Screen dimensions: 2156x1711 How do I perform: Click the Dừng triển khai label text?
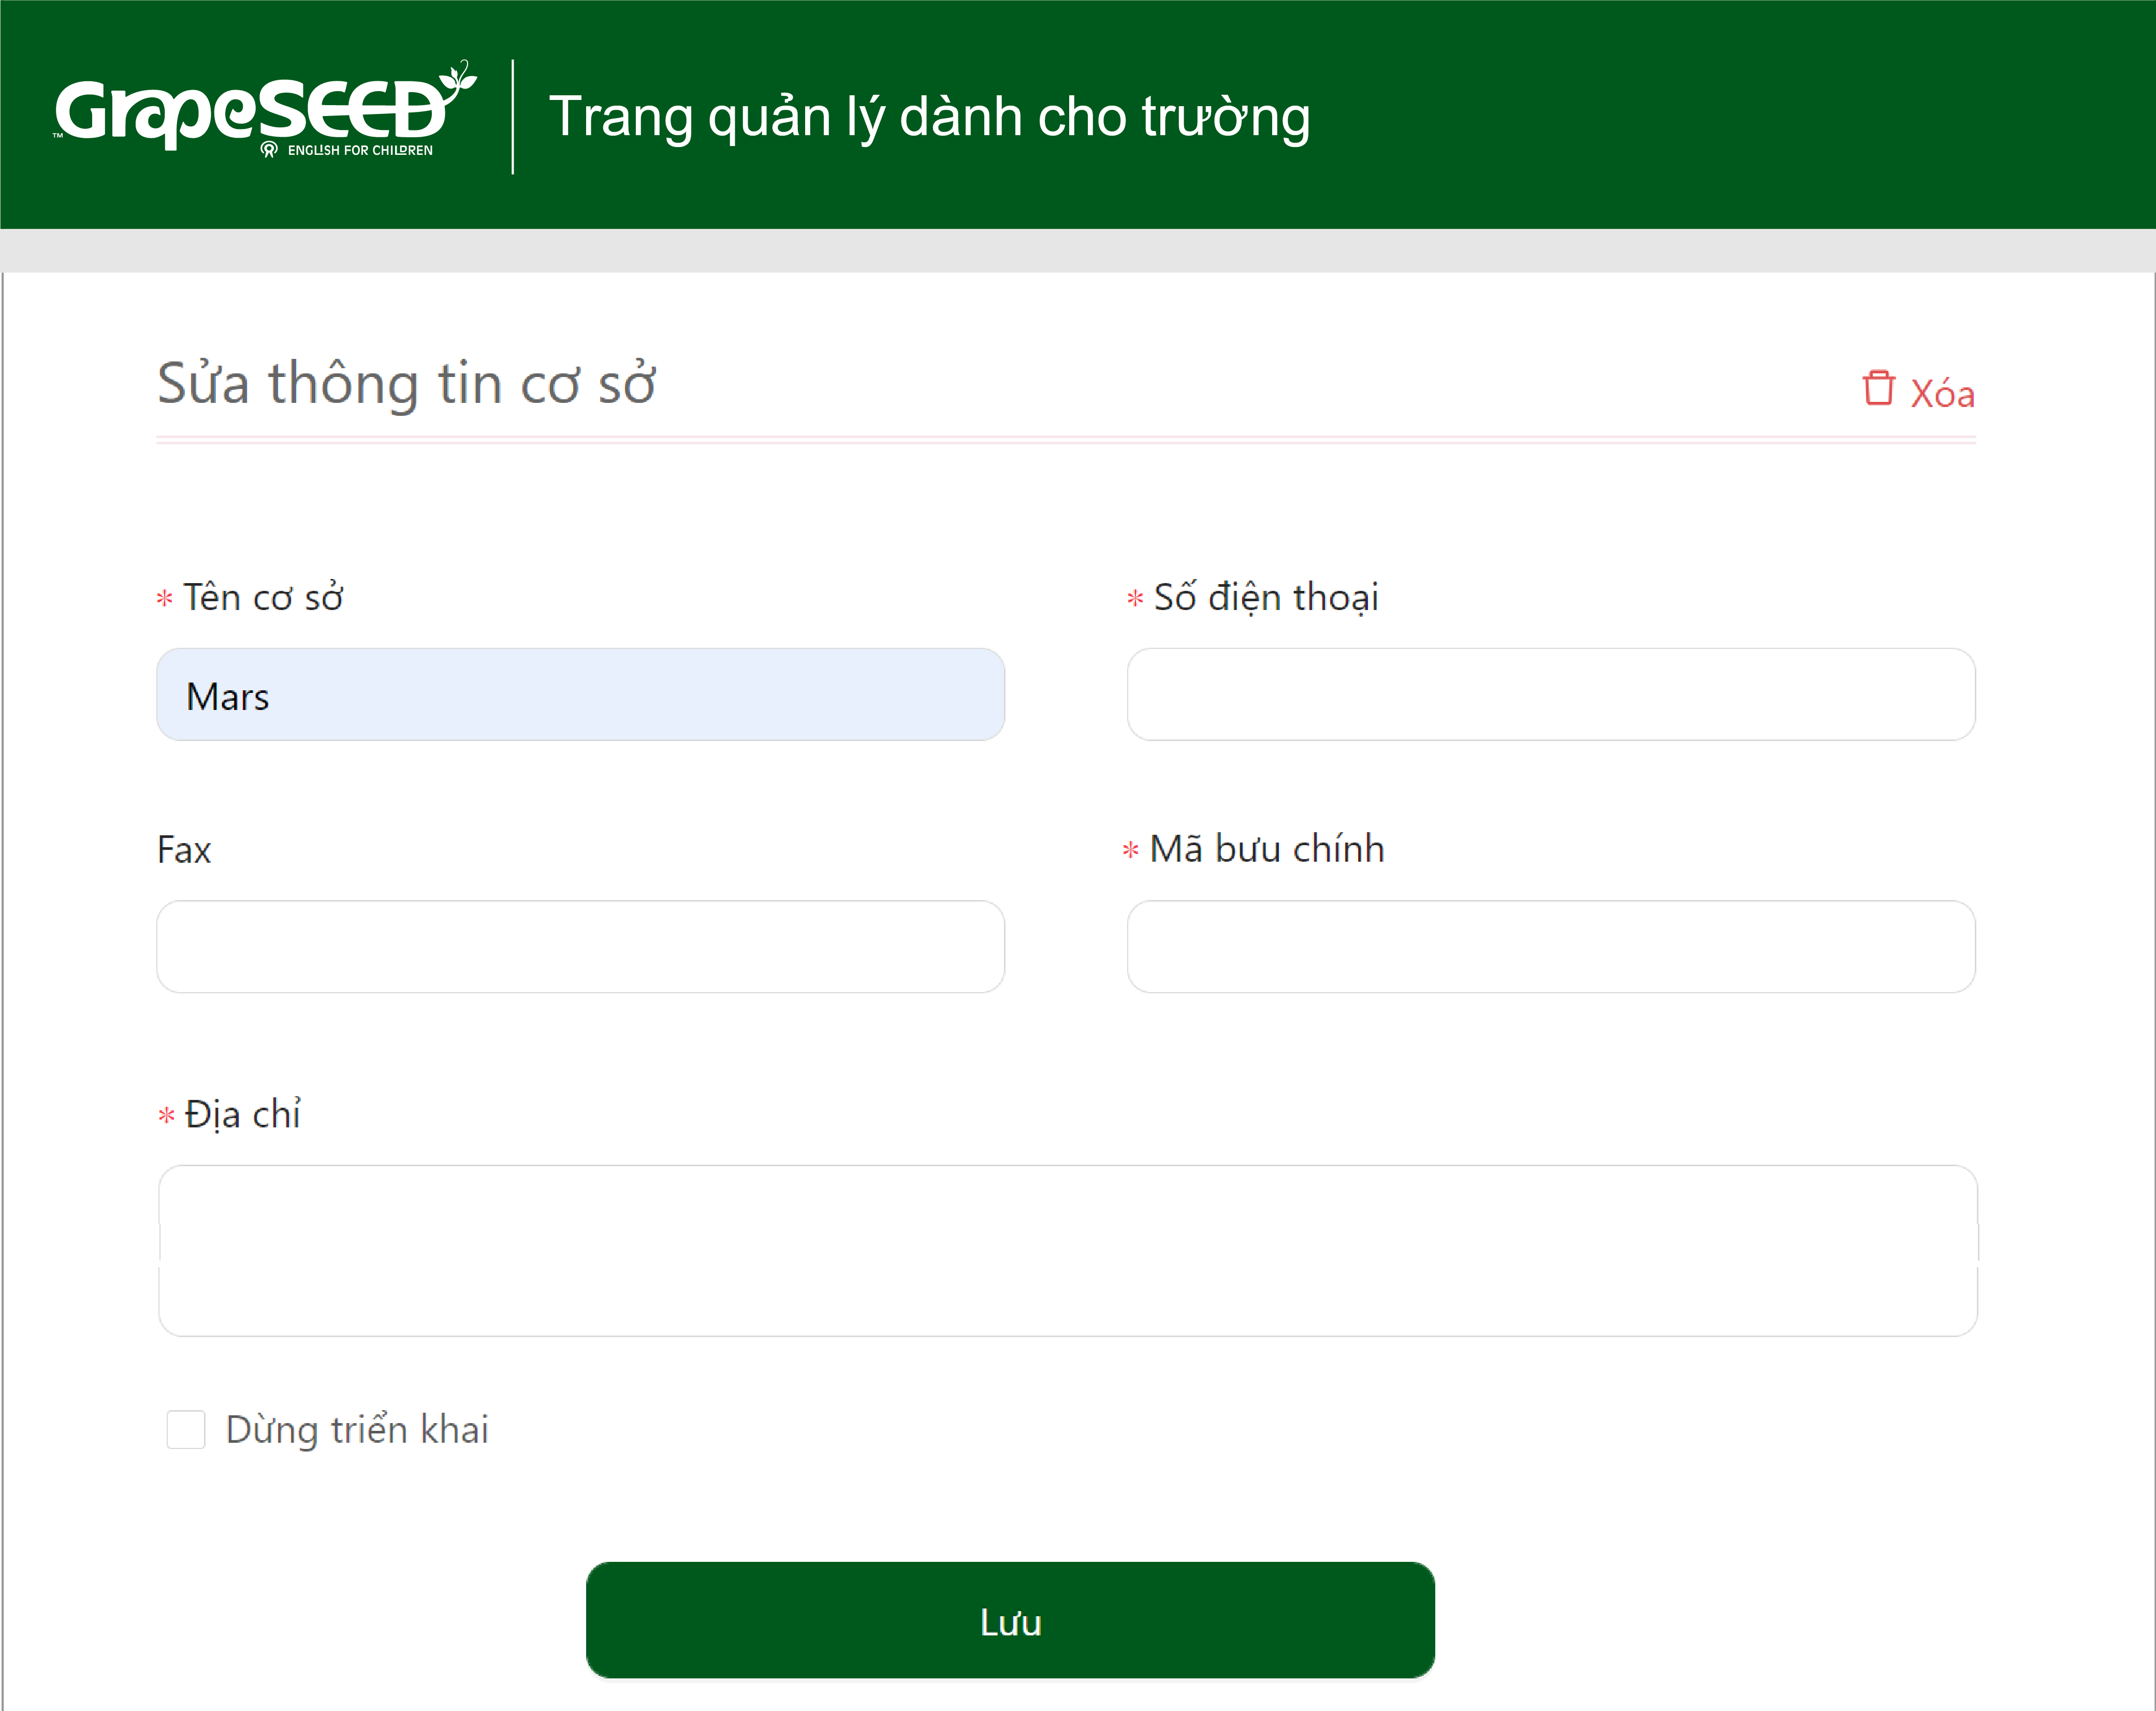coord(357,1430)
